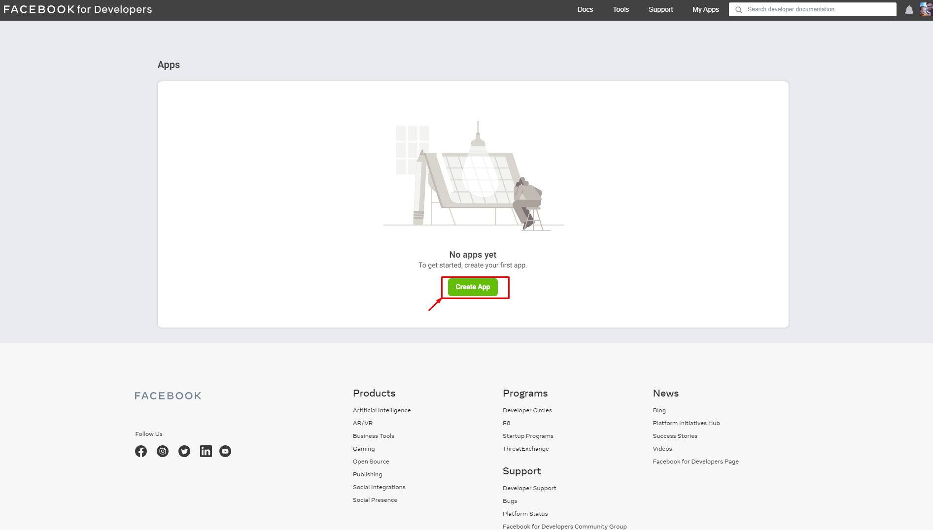Open the Platform Initiatives Hub link

(x=687, y=423)
